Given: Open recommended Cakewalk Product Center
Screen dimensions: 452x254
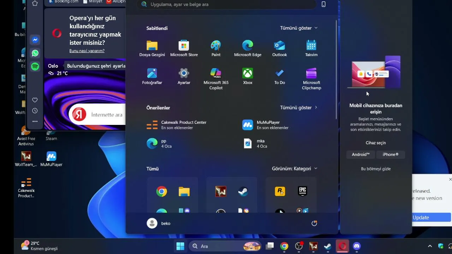Looking at the screenshot, I should (177, 125).
